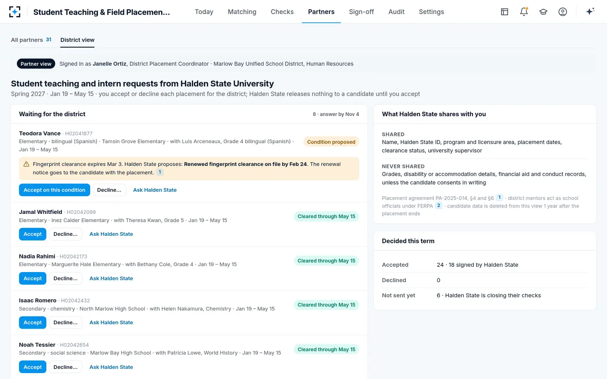The width and height of the screenshot is (607, 379).
Task: Select candidate name Teodora Vance
Action: [x=40, y=133]
